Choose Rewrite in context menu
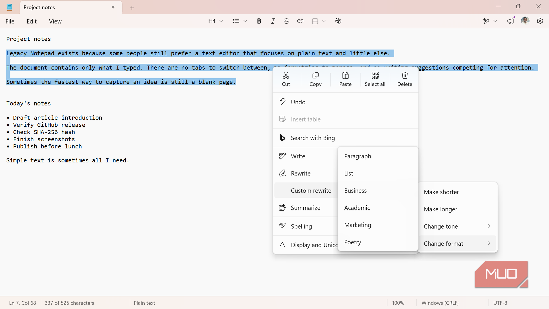This screenshot has height=309, width=549. [x=306, y=173]
